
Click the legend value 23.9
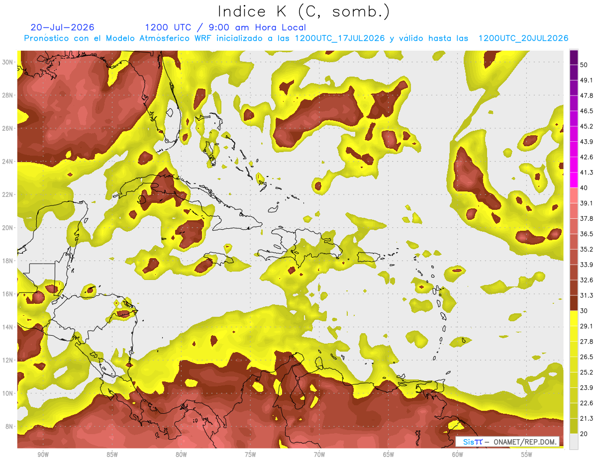tap(586, 388)
